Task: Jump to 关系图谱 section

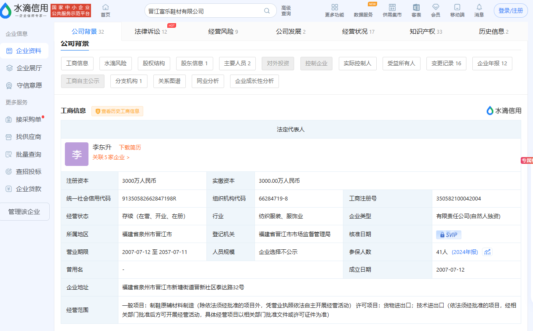Action: (169, 81)
